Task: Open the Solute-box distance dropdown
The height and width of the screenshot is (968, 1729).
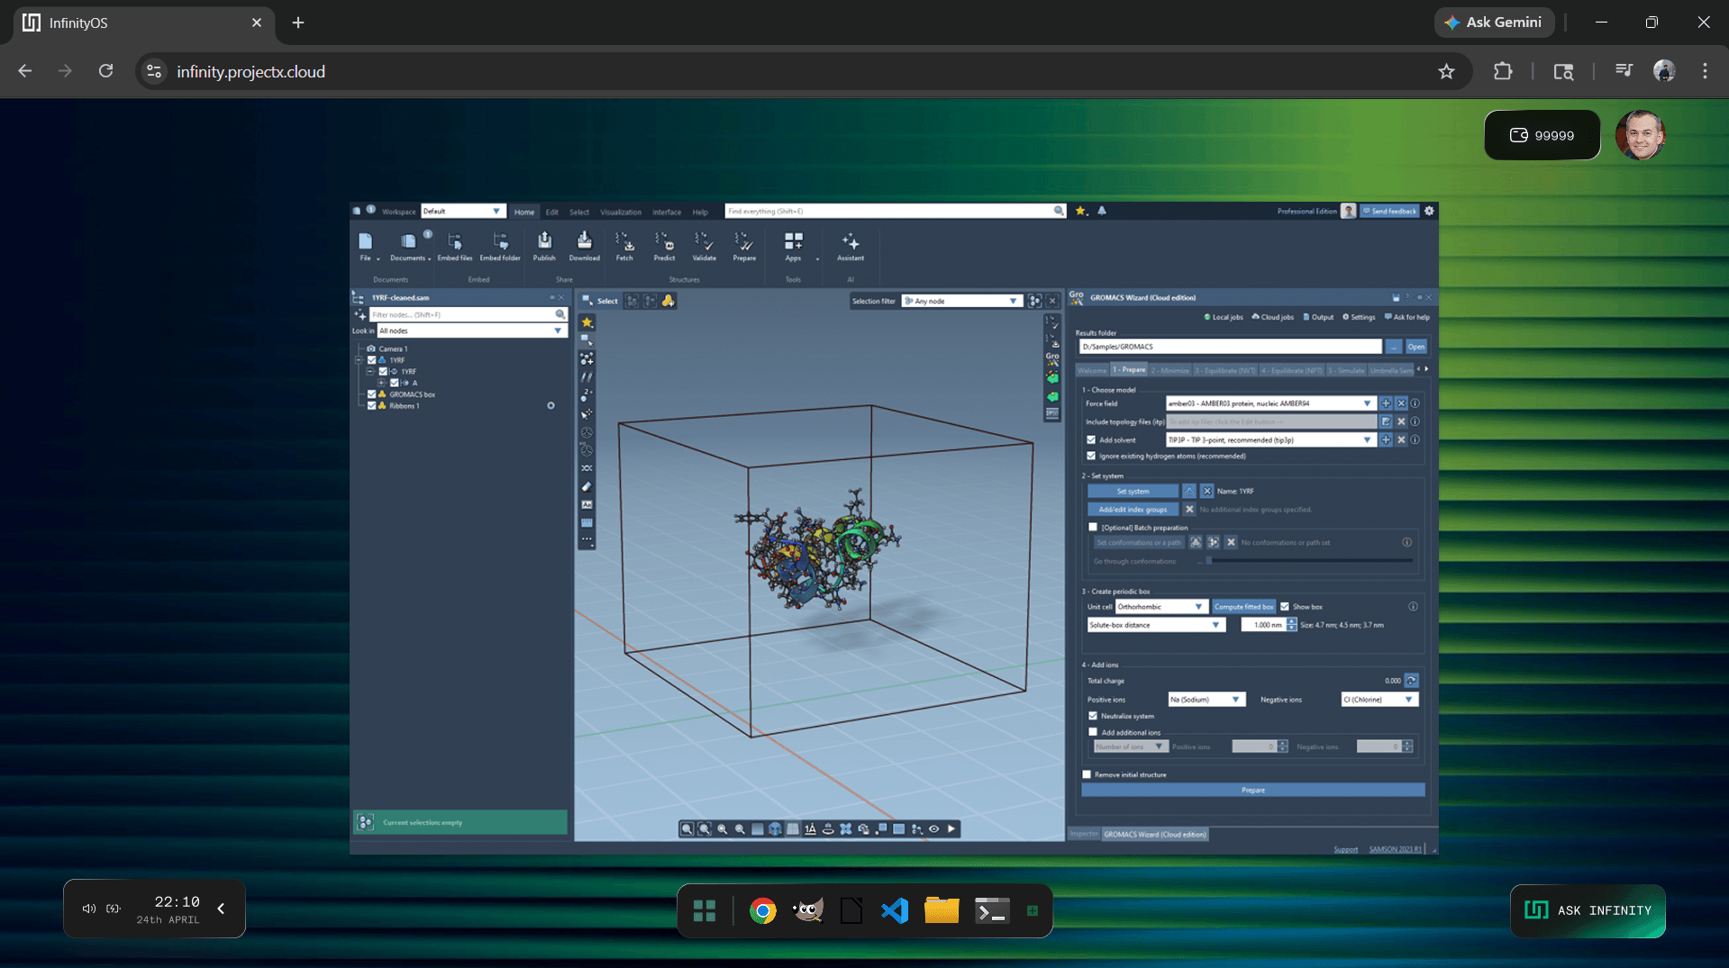Action: pyautogui.click(x=1155, y=625)
